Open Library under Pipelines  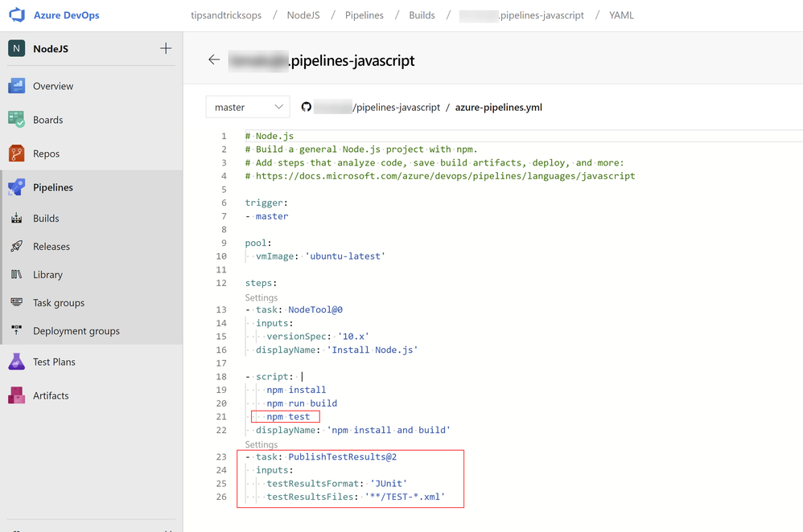pos(47,275)
